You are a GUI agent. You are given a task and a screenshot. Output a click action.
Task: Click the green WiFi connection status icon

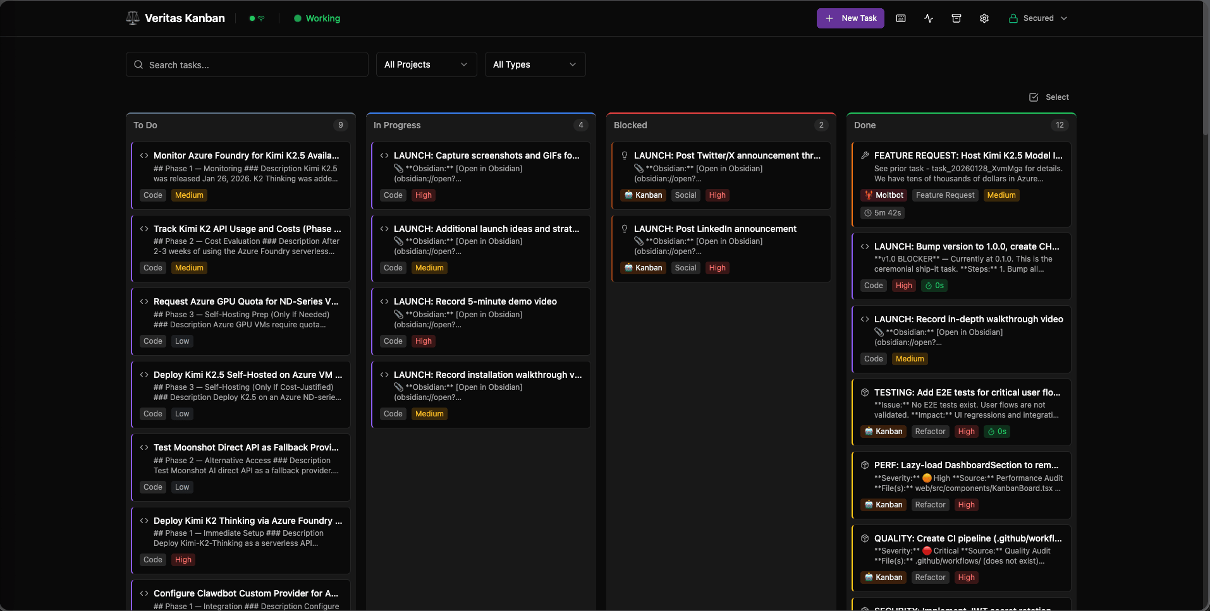(x=261, y=18)
